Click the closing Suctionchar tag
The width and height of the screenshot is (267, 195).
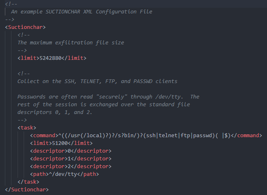point(27,190)
